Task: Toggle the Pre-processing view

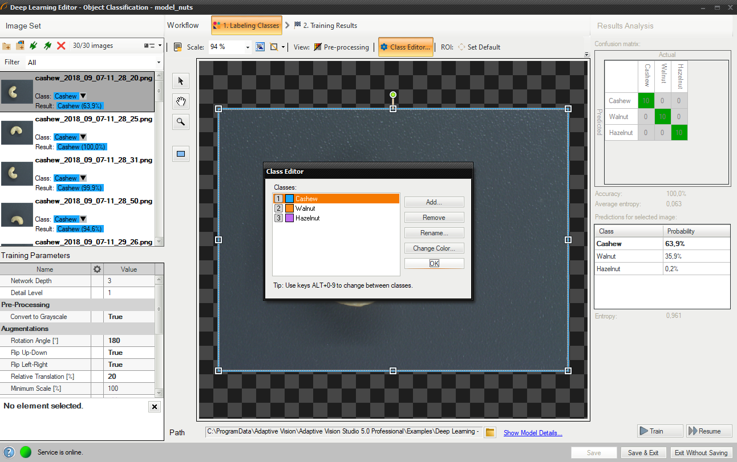Action: pyautogui.click(x=342, y=47)
